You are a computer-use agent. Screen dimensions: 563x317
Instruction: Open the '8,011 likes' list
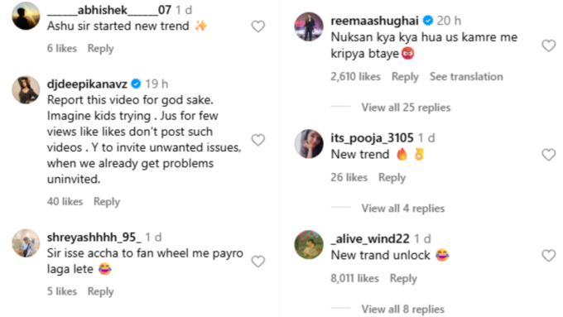pyautogui.click(x=354, y=278)
